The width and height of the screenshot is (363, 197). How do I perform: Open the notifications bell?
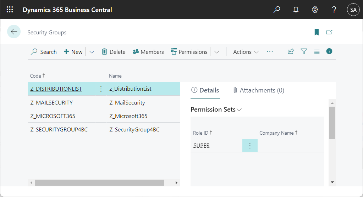coord(296,10)
